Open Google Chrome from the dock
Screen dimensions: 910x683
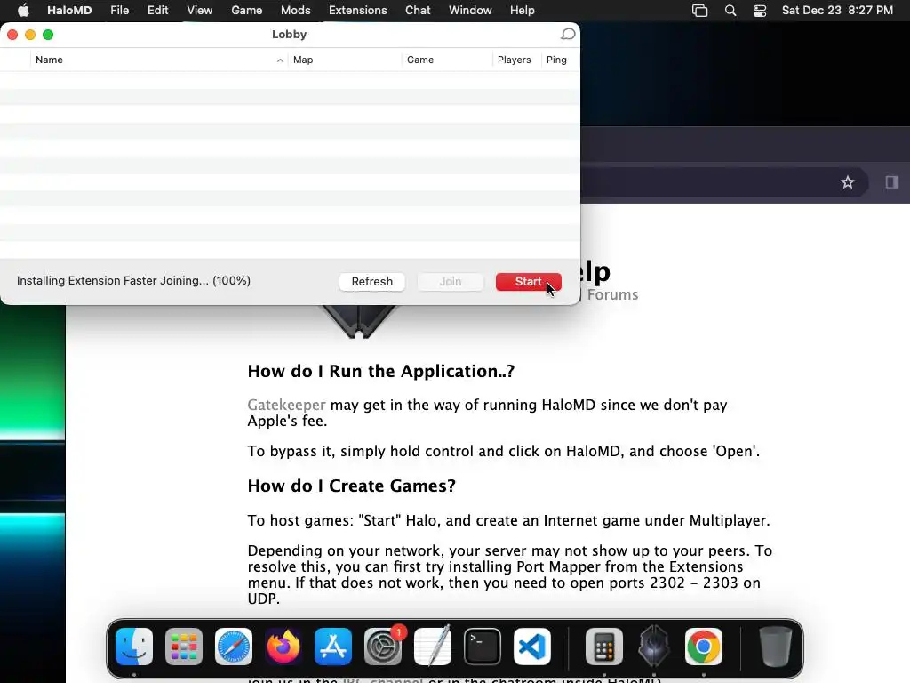click(x=704, y=647)
